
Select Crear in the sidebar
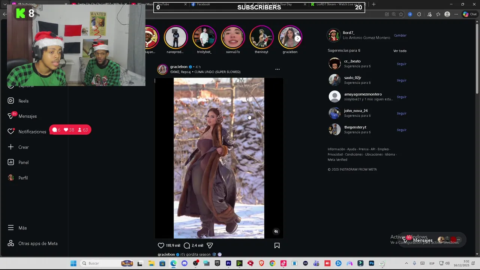point(23,147)
